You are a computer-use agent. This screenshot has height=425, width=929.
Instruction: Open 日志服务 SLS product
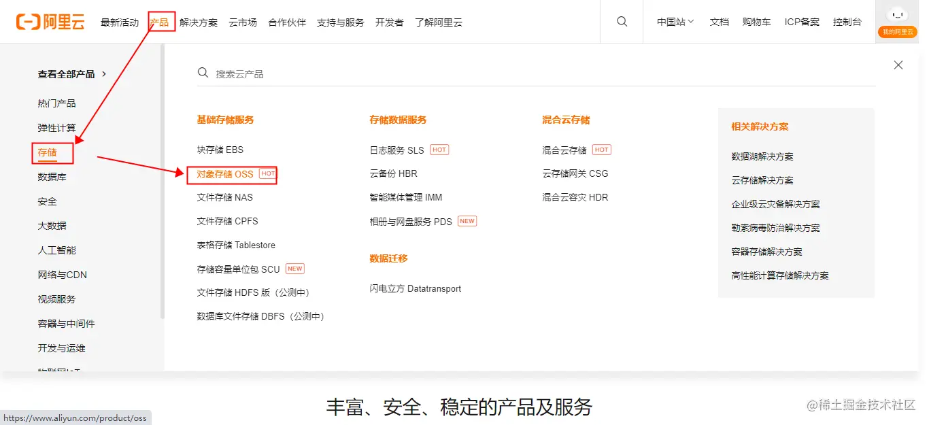[397, 150]
